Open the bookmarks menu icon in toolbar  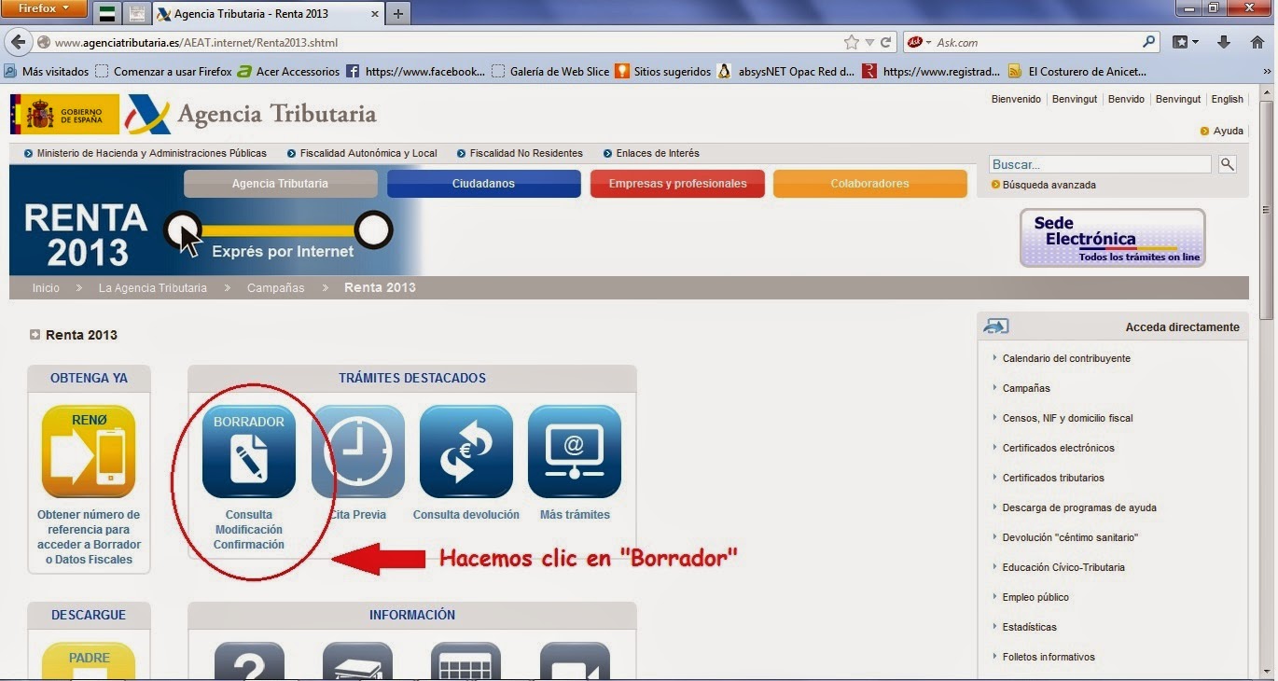pyautogui.click(x=1185, y=42)
